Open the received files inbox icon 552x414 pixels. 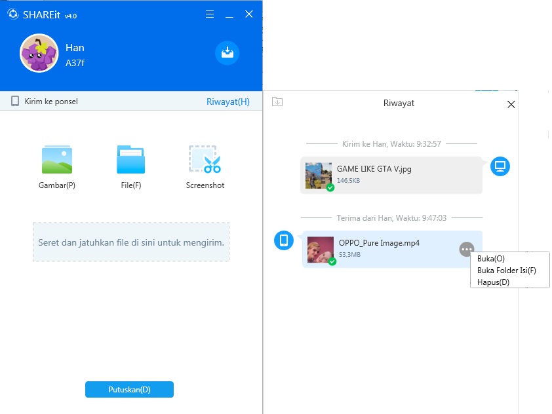227,53
